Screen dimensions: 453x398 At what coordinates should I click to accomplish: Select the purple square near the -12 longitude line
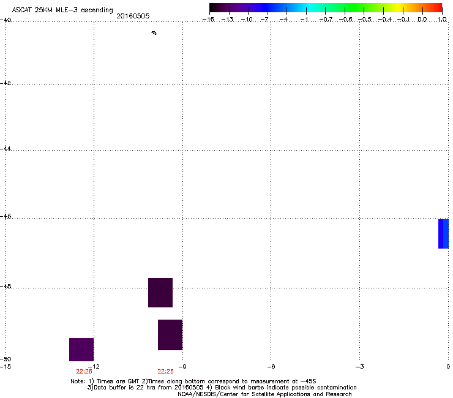pyautogui.click(x=81, y=350)
